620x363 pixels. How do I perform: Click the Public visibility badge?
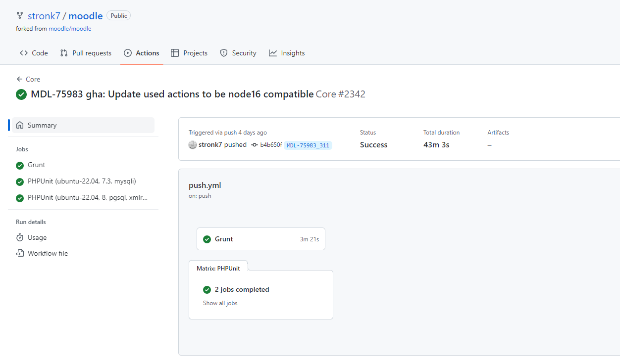pos(119,16)
